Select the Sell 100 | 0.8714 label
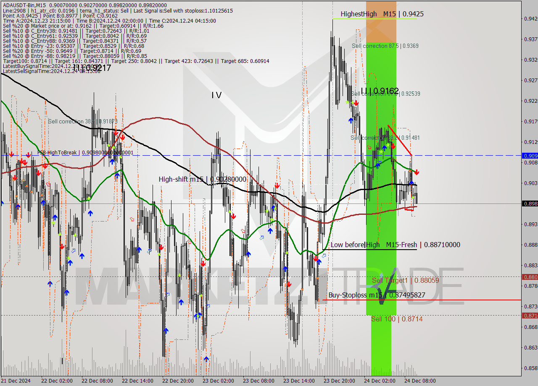 click(397, 319)
